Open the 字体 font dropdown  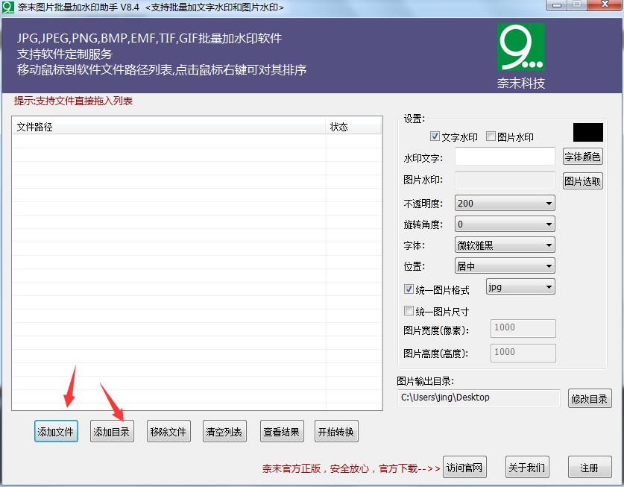coord(505,245)
